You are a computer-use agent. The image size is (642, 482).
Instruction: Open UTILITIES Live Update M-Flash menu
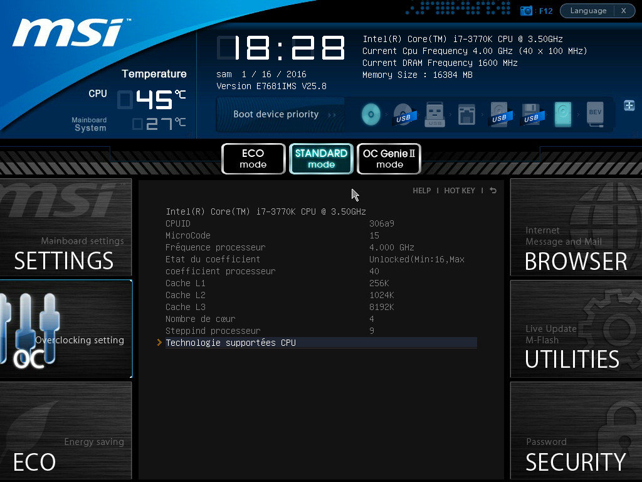[x=576, y=329]
